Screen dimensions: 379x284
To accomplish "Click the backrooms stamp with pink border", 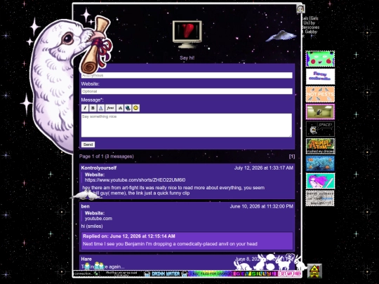I will 320,111.
